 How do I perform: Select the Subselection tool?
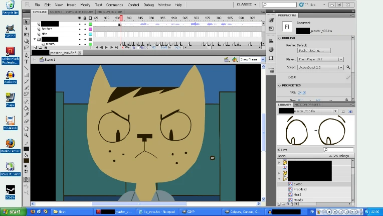tap(26, 28)
